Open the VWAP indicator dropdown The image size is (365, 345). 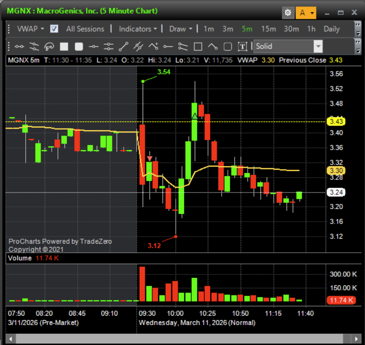pyautogui.click(x=31, y=29)
